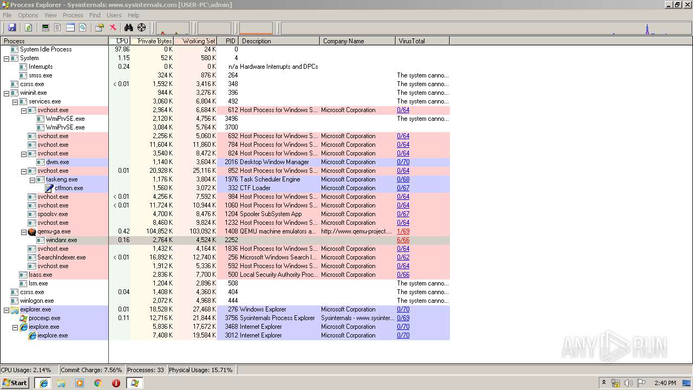Viewport: 693px width, 390px height.
Task: Select the ctfmon.exe process icon
Action: point(49,188)
